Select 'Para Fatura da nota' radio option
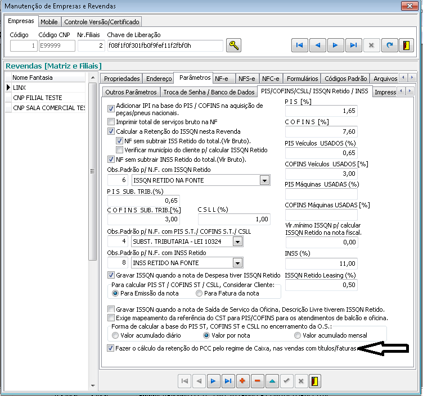Screen dimensions: 423x396 199,293
